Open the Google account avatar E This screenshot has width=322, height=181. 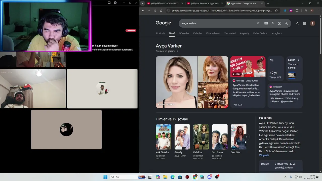(312, 23)
